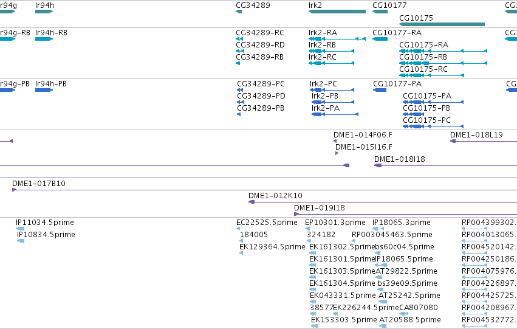This screenshot has height=329, width=517.
Task: Click transcript CG34289-RD
Action: click(x=260, y=45)
